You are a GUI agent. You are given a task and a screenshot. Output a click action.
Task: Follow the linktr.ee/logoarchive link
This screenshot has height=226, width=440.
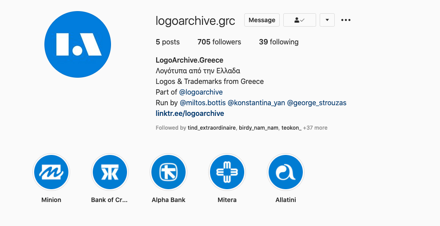pyautogui.click(x=190, y=113)
